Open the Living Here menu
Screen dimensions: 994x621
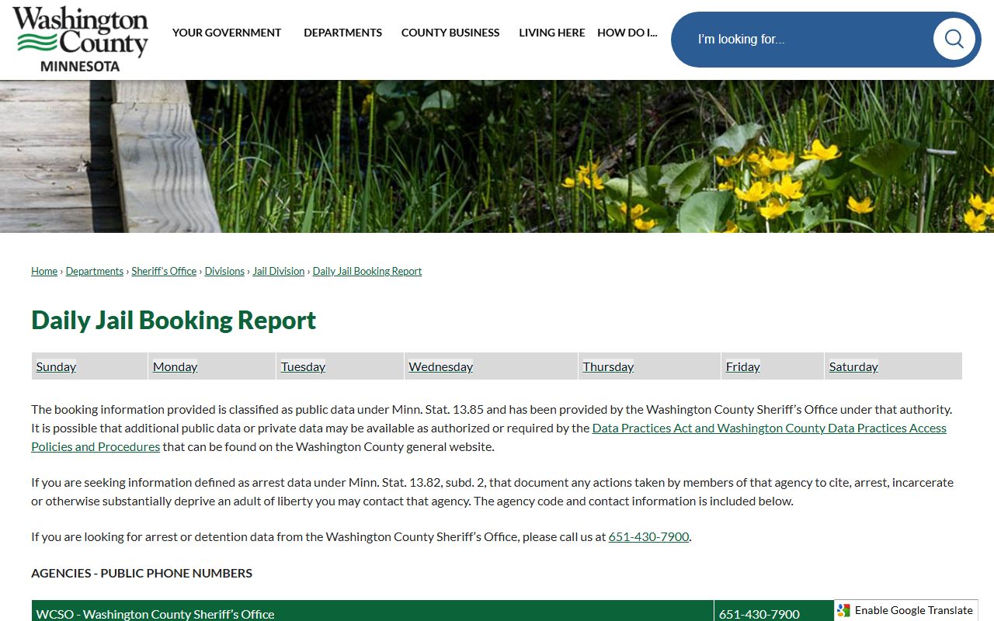tap(552, 33)
